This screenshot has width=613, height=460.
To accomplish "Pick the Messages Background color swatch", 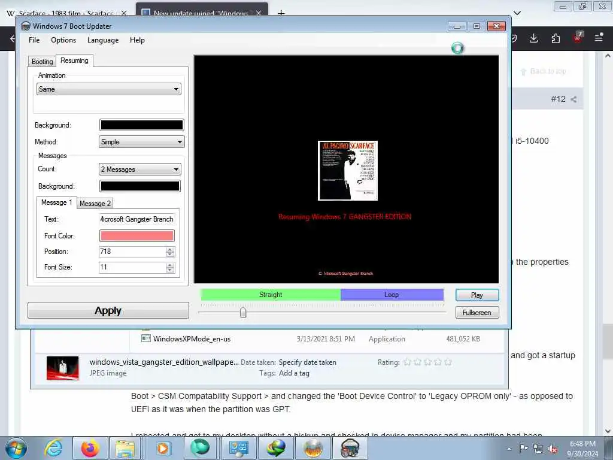I will 140,186.
